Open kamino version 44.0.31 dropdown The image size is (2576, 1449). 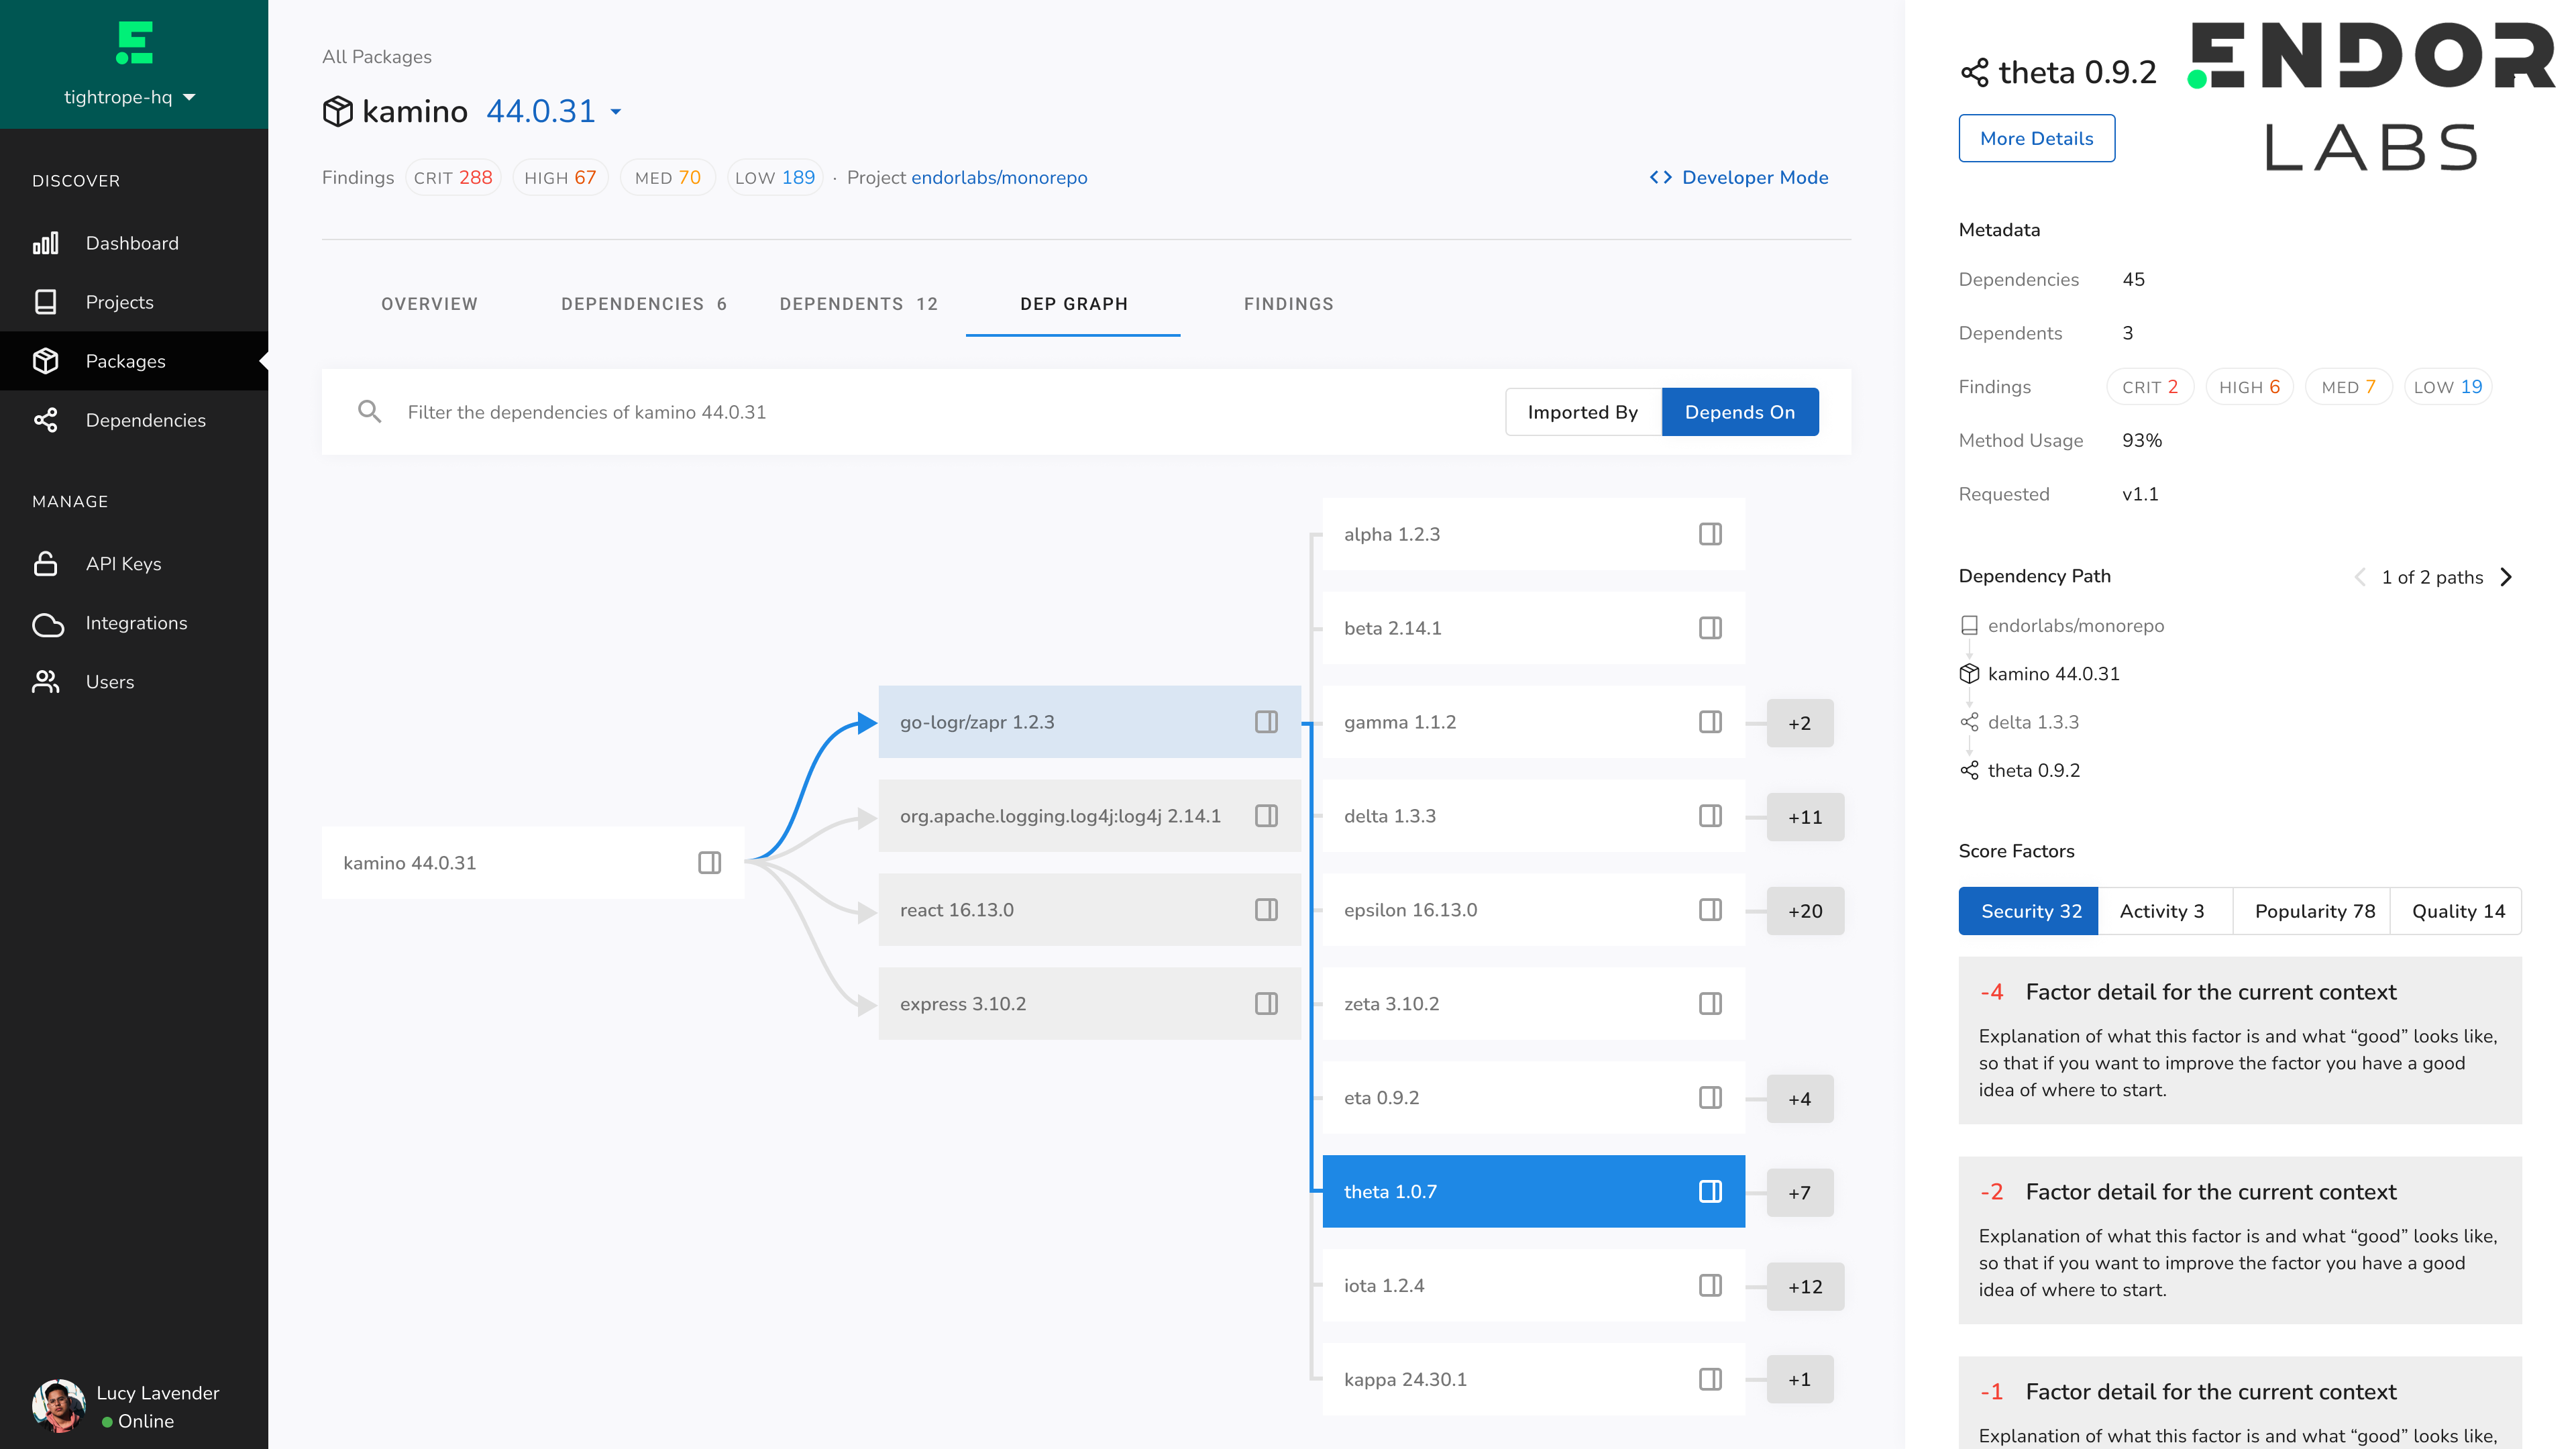616,111
